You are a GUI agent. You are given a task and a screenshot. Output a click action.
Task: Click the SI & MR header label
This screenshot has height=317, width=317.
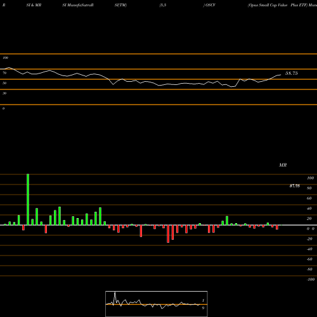coord(34,5)
